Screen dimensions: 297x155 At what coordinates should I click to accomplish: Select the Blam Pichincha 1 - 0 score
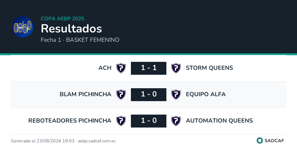pyautogui.click(x=149, y=95)
